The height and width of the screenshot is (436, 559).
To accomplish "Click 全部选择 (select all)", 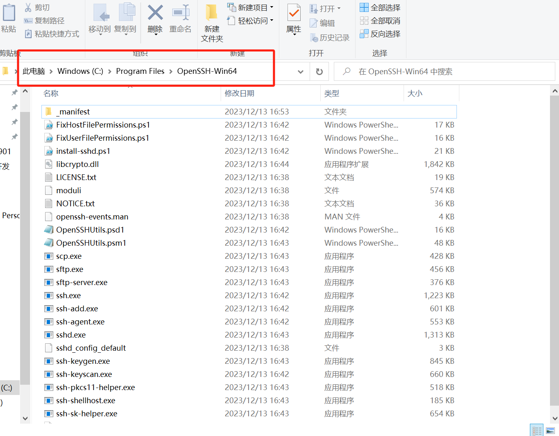I will pos(380,8).
